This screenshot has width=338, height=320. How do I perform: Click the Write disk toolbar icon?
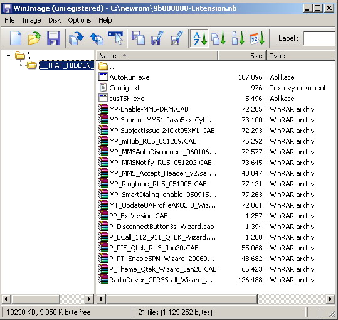click(97, 38)
